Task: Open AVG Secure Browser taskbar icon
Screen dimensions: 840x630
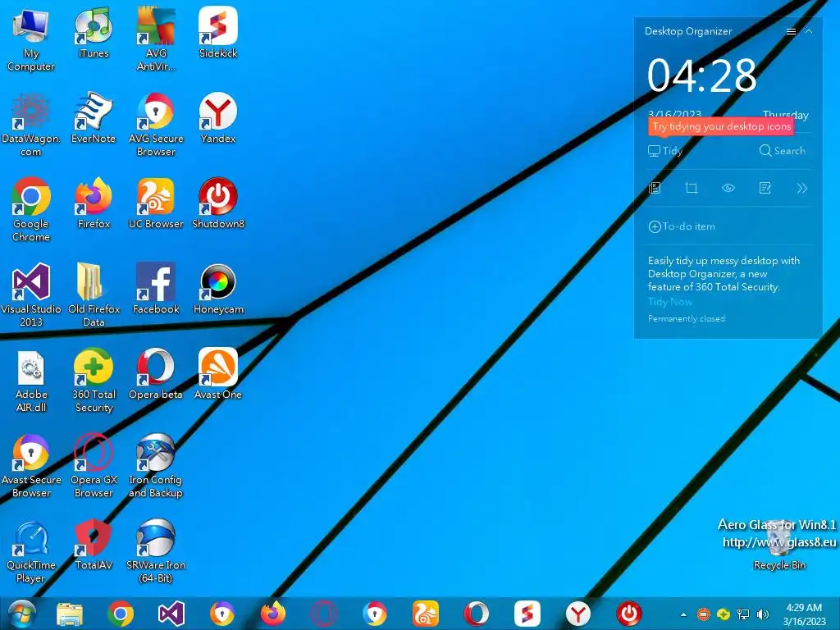Action: (374, 614)
